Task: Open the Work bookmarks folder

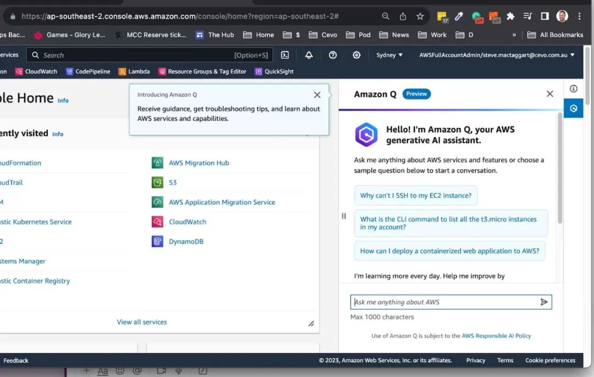Action: pos(432,35)
